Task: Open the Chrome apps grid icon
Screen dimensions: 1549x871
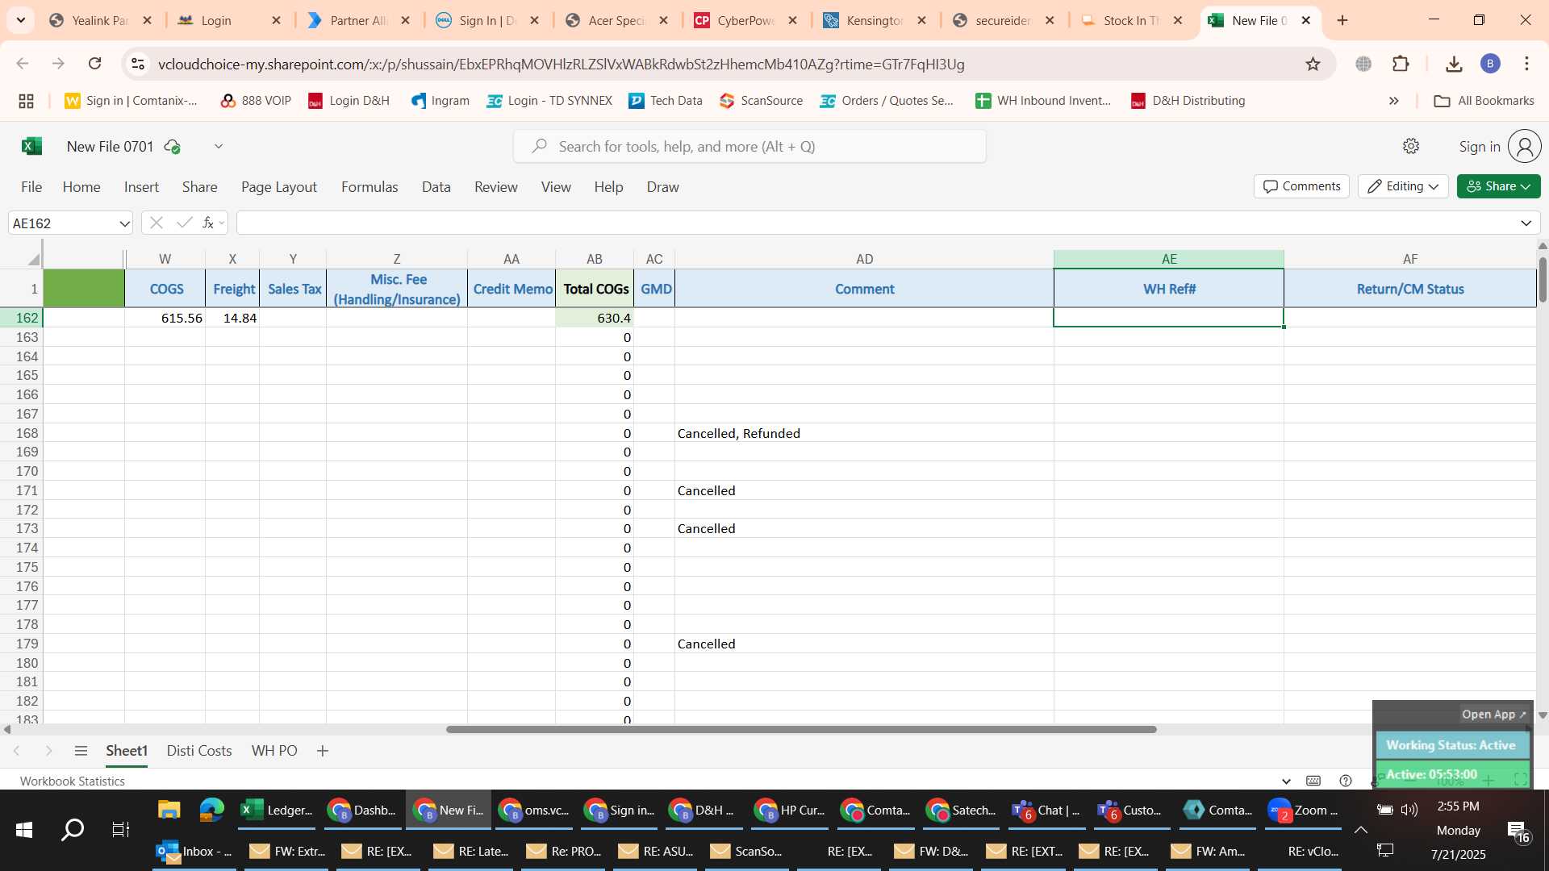Action: coord(26,101)
